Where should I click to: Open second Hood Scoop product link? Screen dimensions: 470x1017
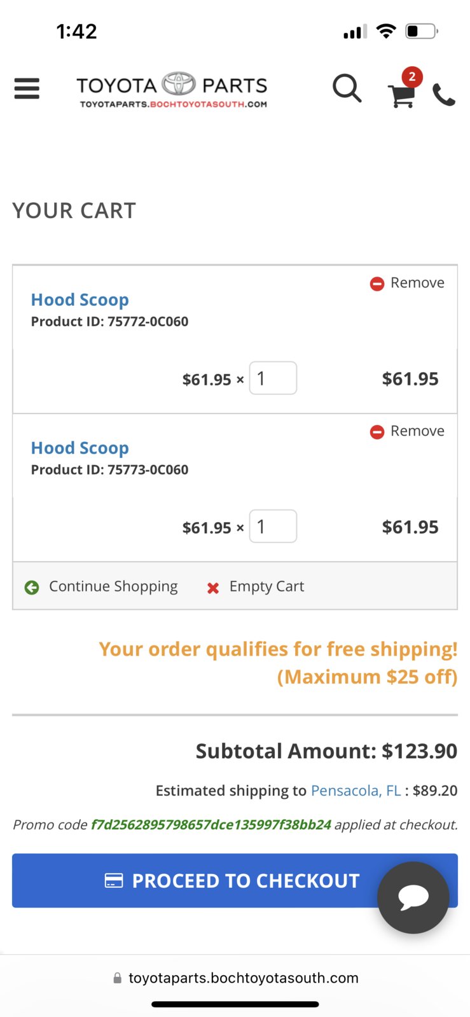tap(80, 448)
